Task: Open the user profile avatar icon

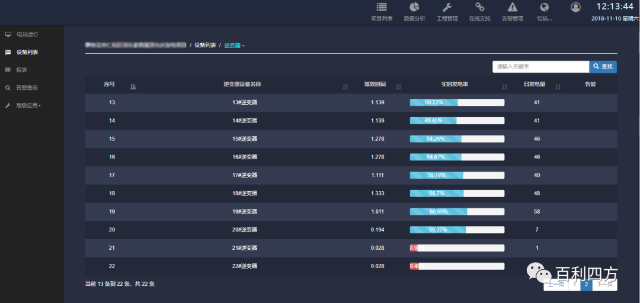Action: (x=575, y=7)
